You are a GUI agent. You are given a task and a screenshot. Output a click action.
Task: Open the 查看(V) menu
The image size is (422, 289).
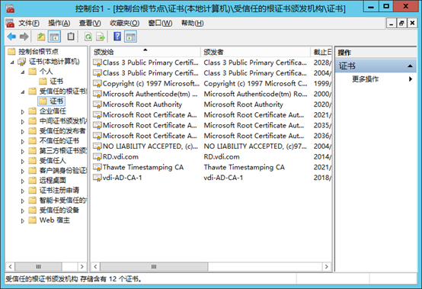tap(90, 24)
